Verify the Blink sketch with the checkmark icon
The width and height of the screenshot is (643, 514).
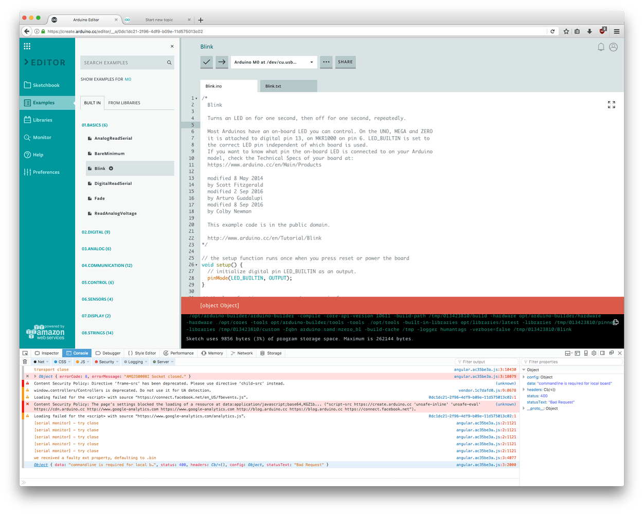206,62
